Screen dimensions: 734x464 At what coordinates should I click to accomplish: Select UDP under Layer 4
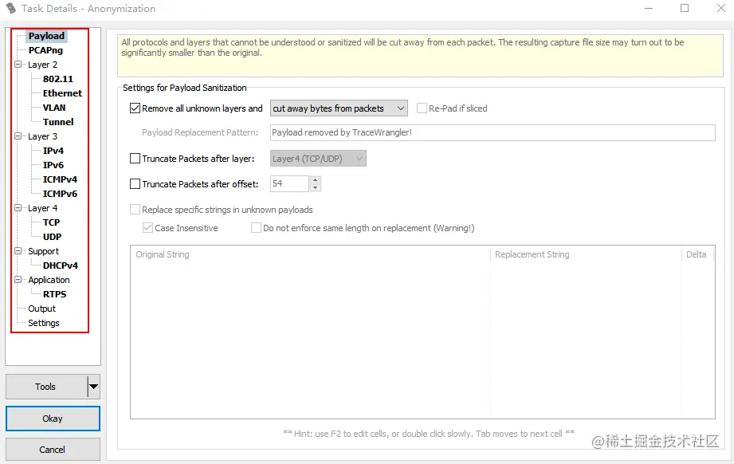point(52,237)
